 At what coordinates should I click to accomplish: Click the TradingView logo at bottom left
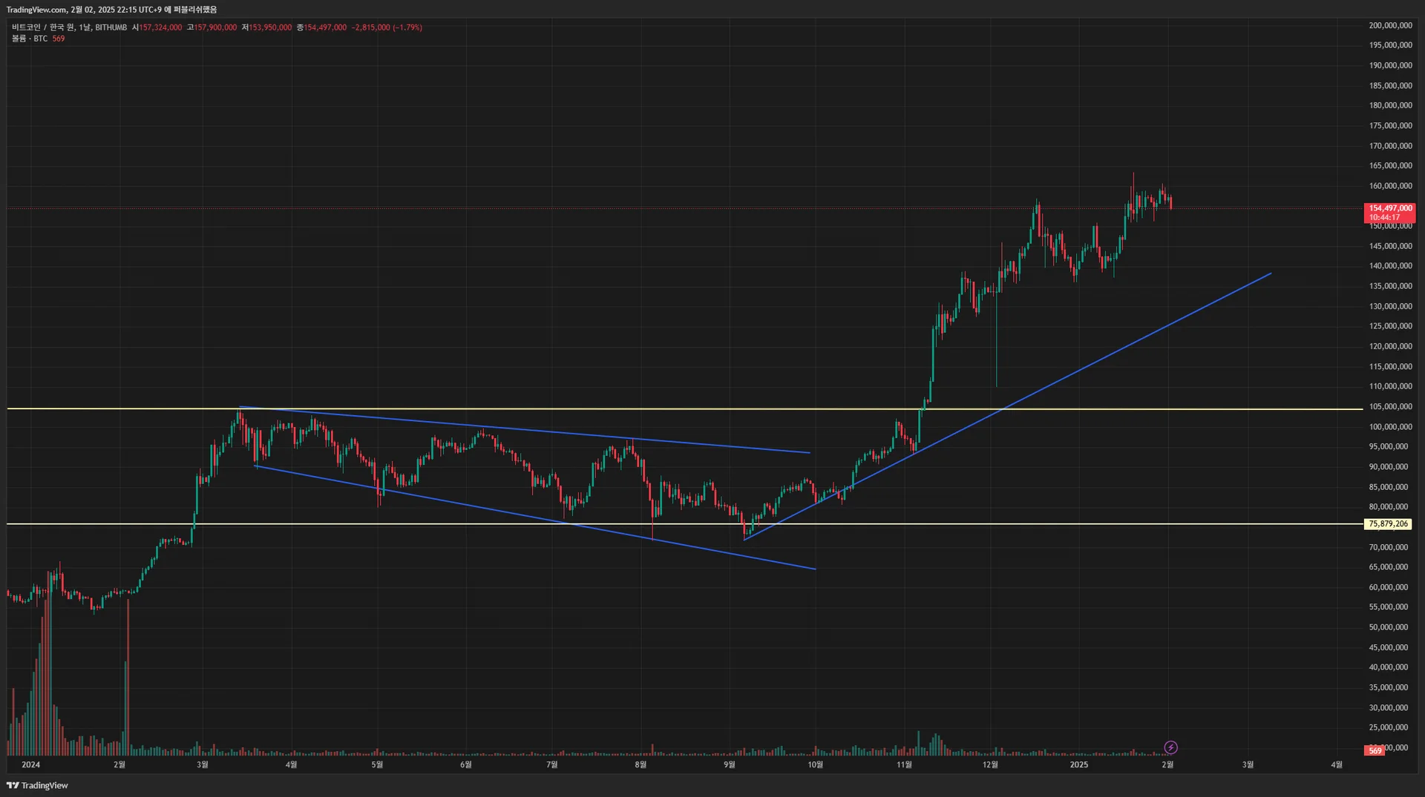[37, 785]
